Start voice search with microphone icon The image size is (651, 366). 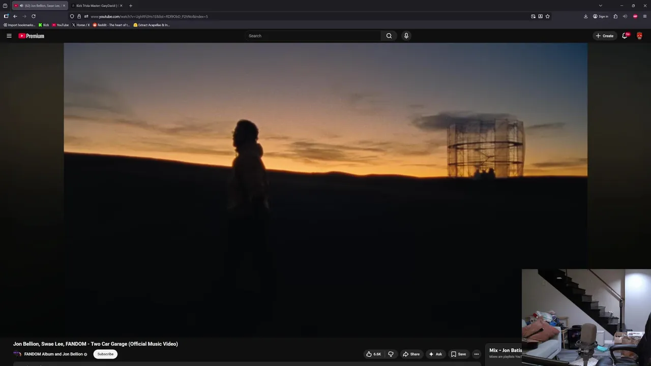click(406, 36)
